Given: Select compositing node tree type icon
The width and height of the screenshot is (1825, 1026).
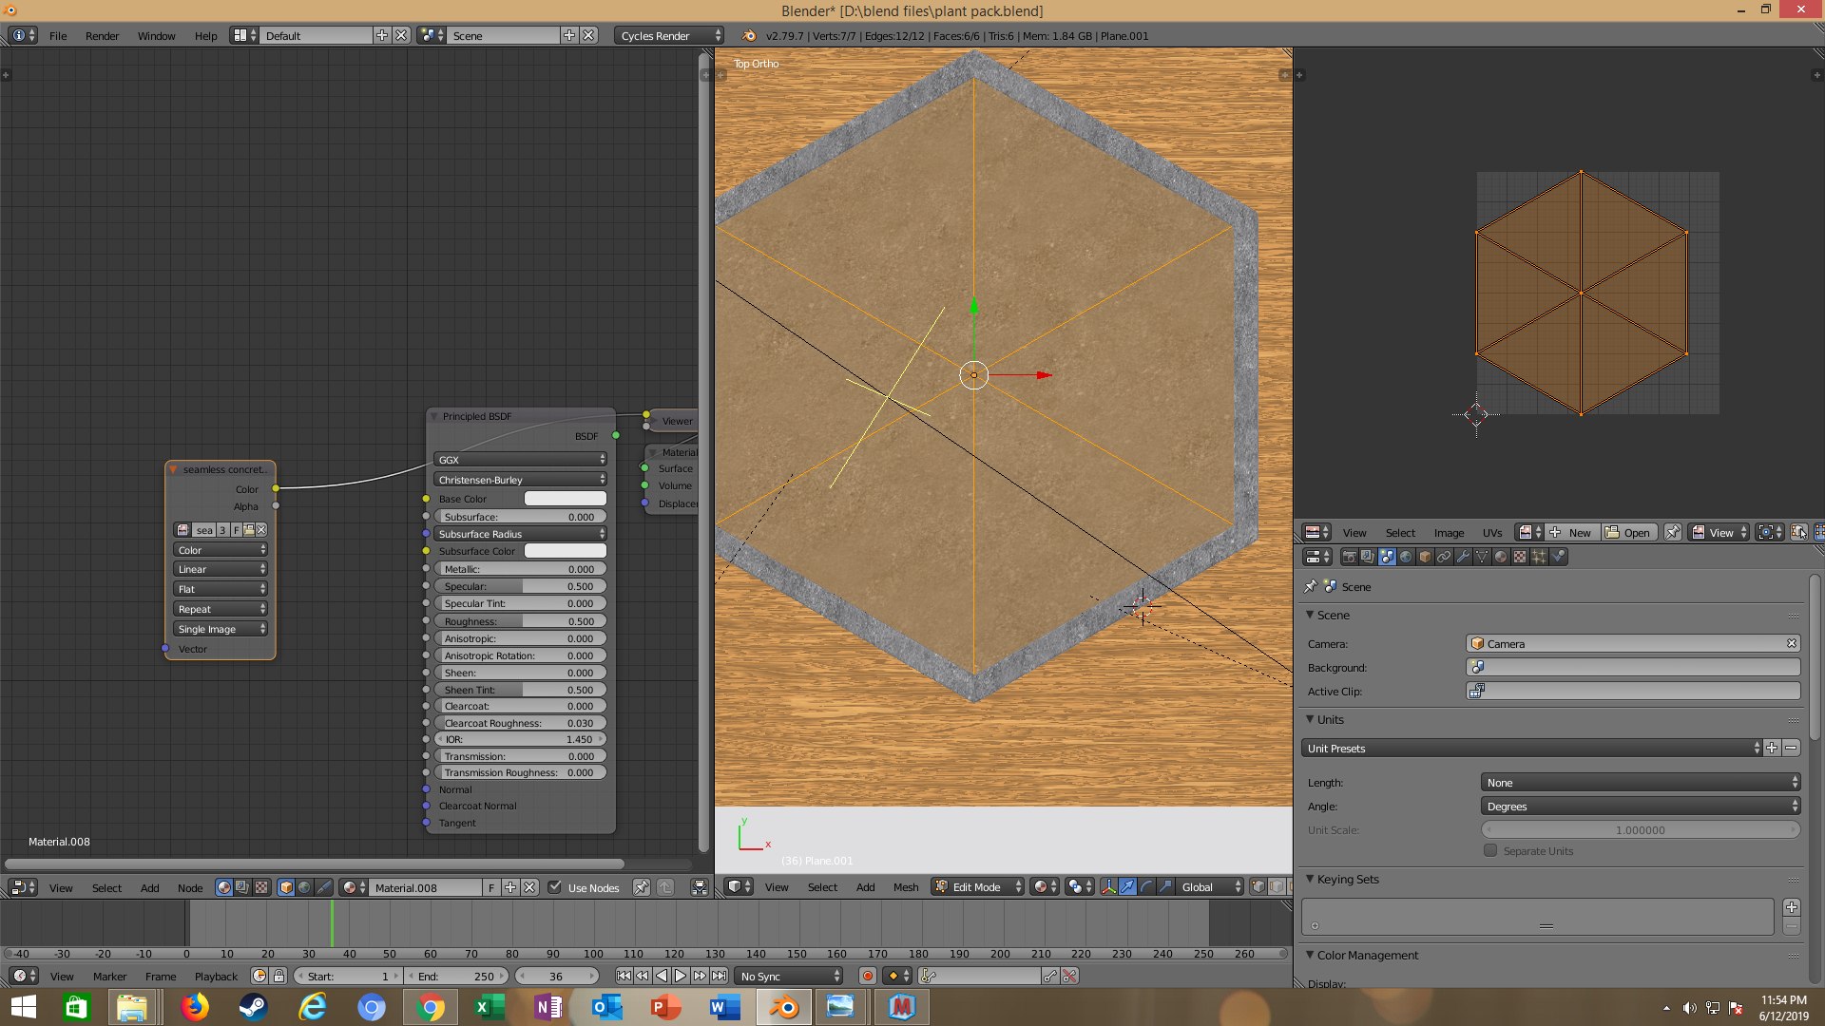Looking at the screenshot, I should (242, 887).
